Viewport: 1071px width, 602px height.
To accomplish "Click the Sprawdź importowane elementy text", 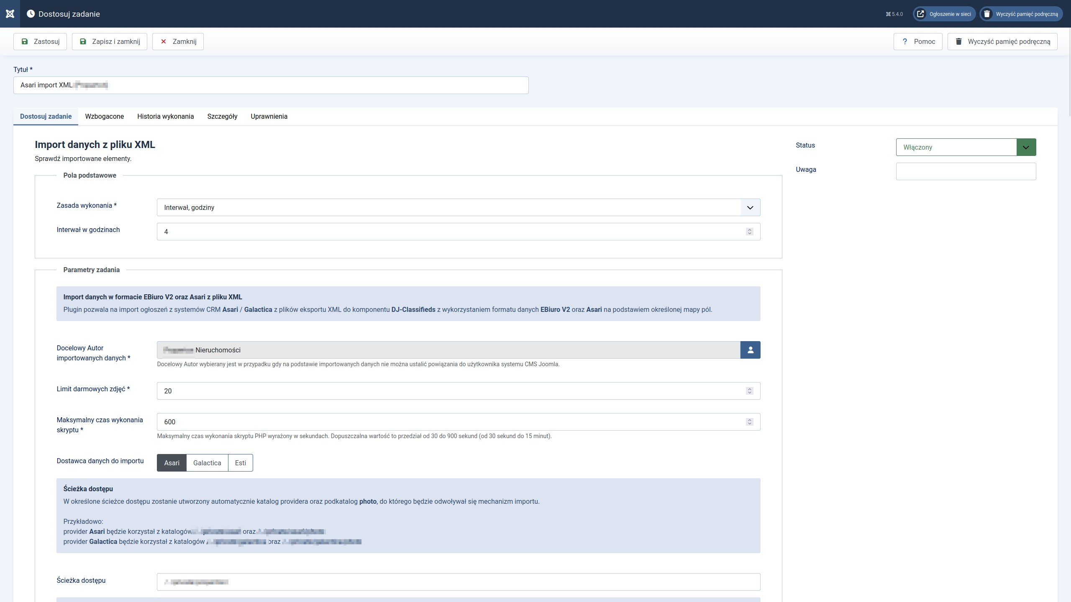I will pyautogui.click(x=83, y=158).
